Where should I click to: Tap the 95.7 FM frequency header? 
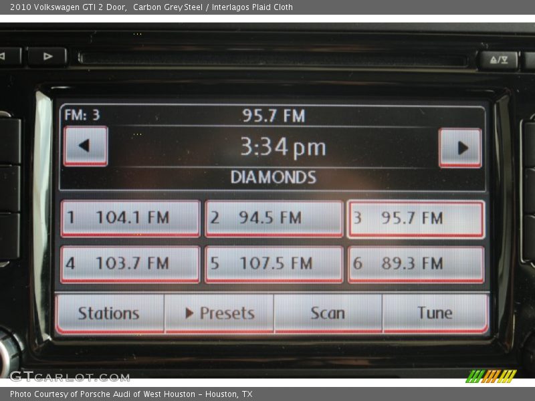pyautogui.click(x=273, y=116)
